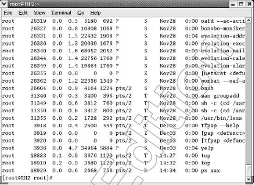Image resolution: width=254 pixels, height=185 pixels.
Task: Click the man groupadd command text
Action: pyautogui.click(x=220, y=96)
